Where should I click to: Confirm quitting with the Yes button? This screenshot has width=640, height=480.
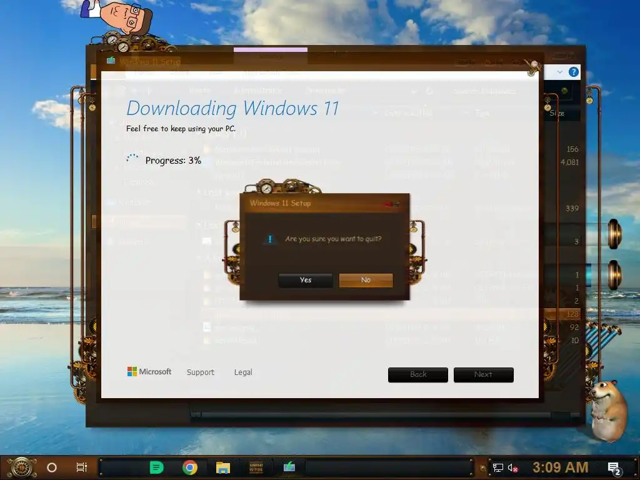click(305, 280)
